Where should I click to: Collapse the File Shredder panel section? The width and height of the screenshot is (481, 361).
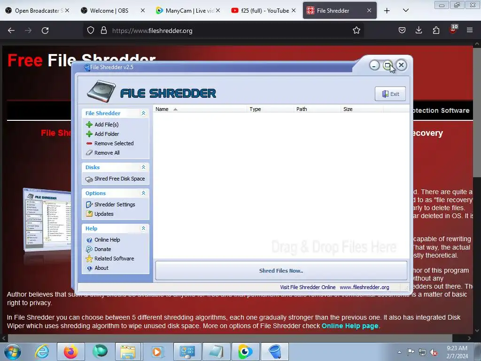(x=143, y=113)
